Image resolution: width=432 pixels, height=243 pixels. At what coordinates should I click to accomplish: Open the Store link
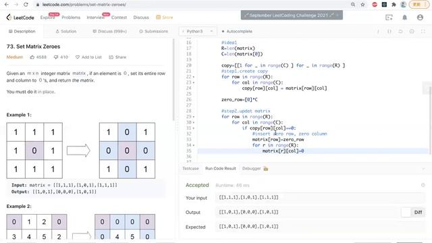(165, 18)
